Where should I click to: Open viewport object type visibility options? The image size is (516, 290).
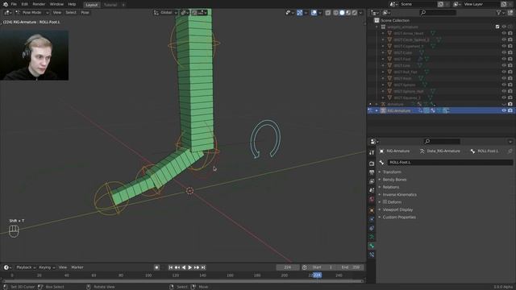pyautogui.click(x=289, y=13)
